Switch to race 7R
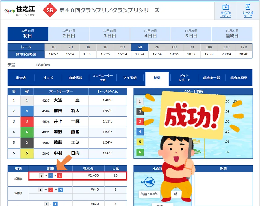This screenshot has height=206, width=260. coord(157,47)
